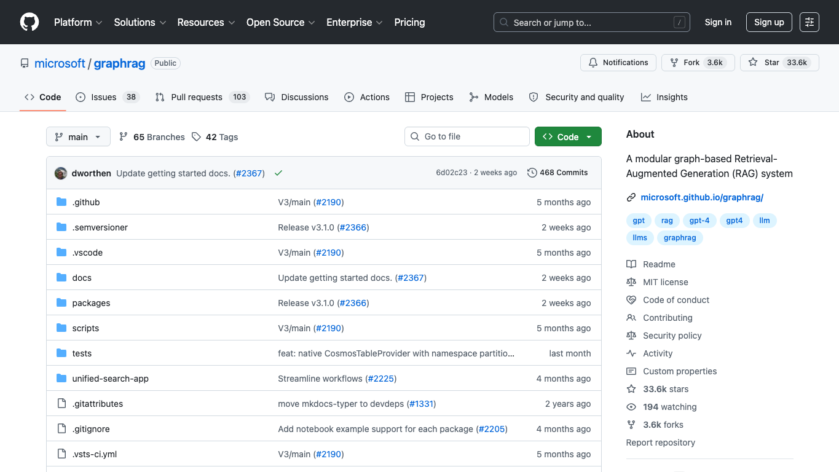Click the tests folder icon
Viewport: 839px width, 472px height.
click(x=61, y=353)
